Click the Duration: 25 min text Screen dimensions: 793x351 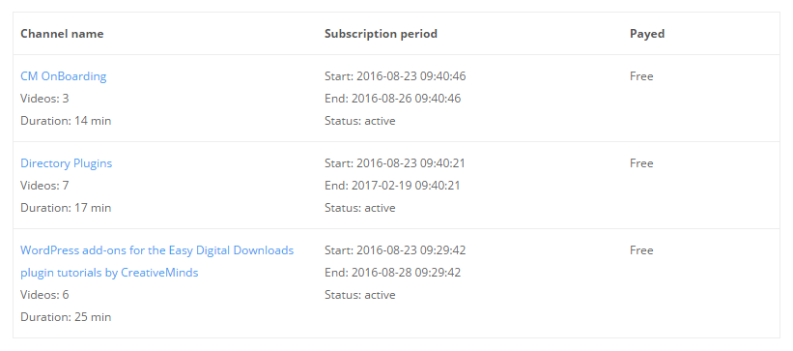(66, 317)
